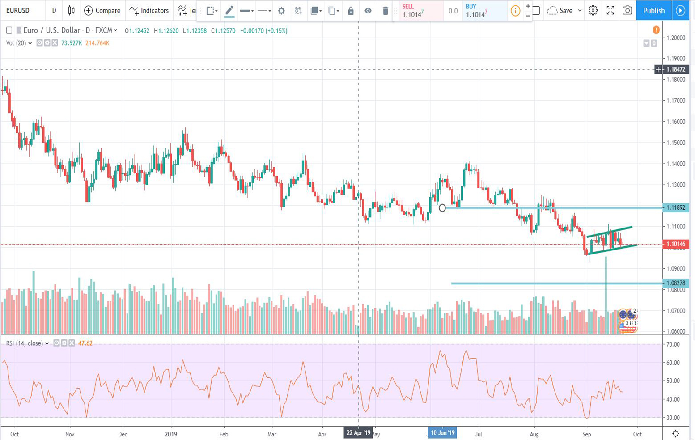This screenshot has height=440, width=695.
Task: Click the snapshot camera icon
Action: [627, 10]
